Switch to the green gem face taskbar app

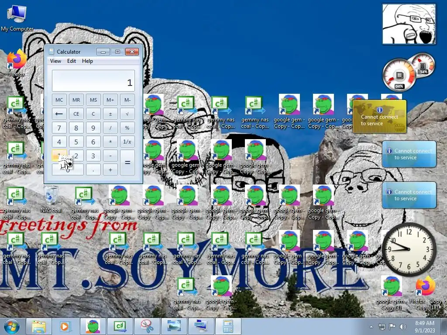point(93,326)
